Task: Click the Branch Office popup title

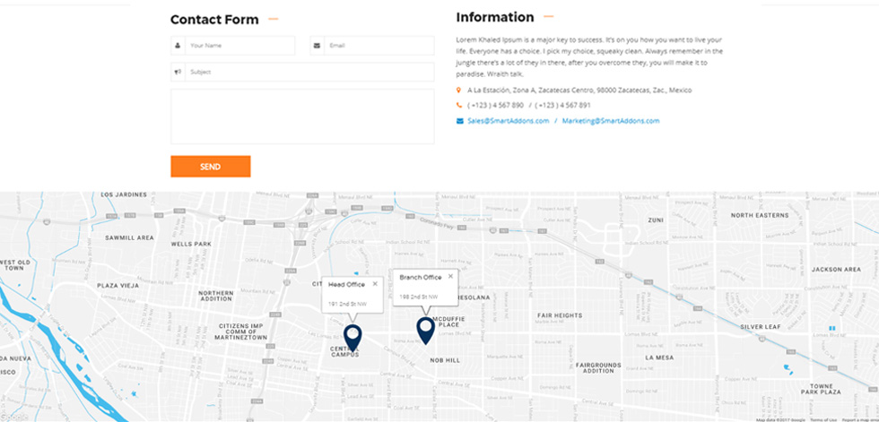Action: tap(421, 277)
